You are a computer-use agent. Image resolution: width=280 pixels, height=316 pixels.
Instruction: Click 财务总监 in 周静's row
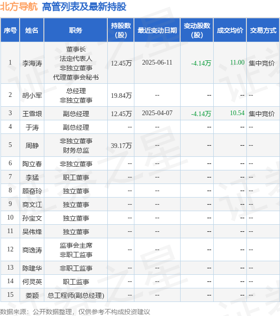tap(76, 150)
